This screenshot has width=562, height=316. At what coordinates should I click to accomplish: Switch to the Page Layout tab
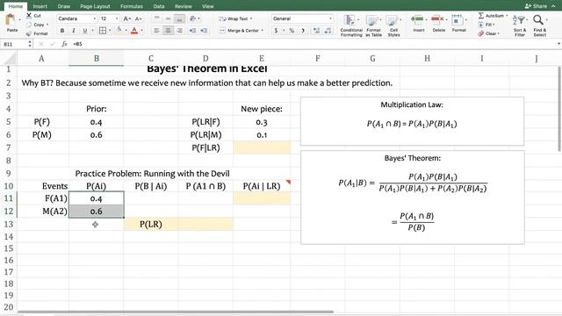(95, 6)
